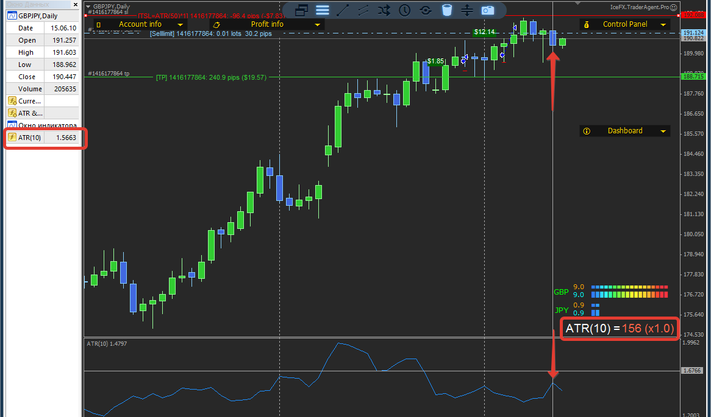711x417 pixels.
Task: Select the ATR(10) value 1.5663
Action: pyautogui.click(x=66, y=138)
